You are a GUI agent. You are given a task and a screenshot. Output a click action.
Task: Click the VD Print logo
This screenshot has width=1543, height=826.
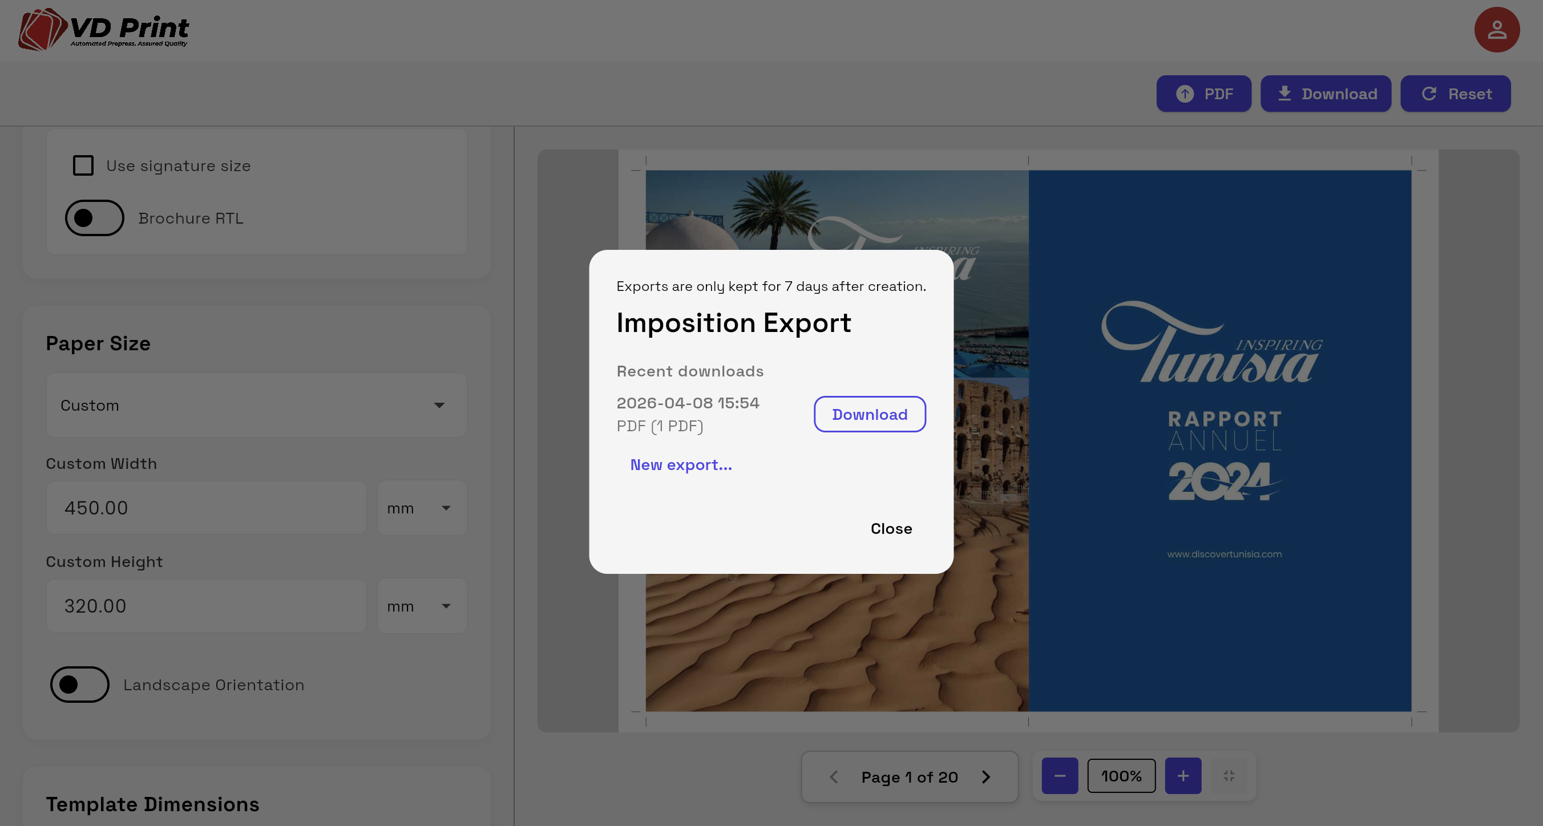click(x=103, y=29)
